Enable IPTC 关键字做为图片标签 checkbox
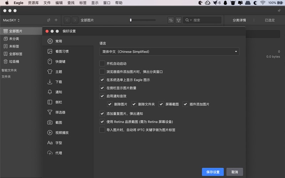The height and width of the screenshot is (178, 285). 102,130
